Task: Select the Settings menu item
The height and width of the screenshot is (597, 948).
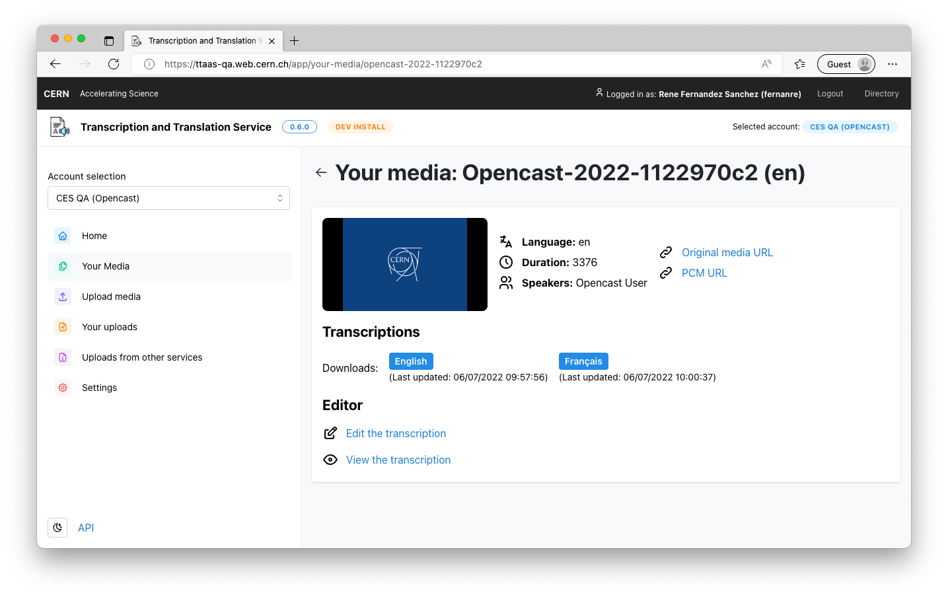Action: pyautogui.click(x=169, y=388)
